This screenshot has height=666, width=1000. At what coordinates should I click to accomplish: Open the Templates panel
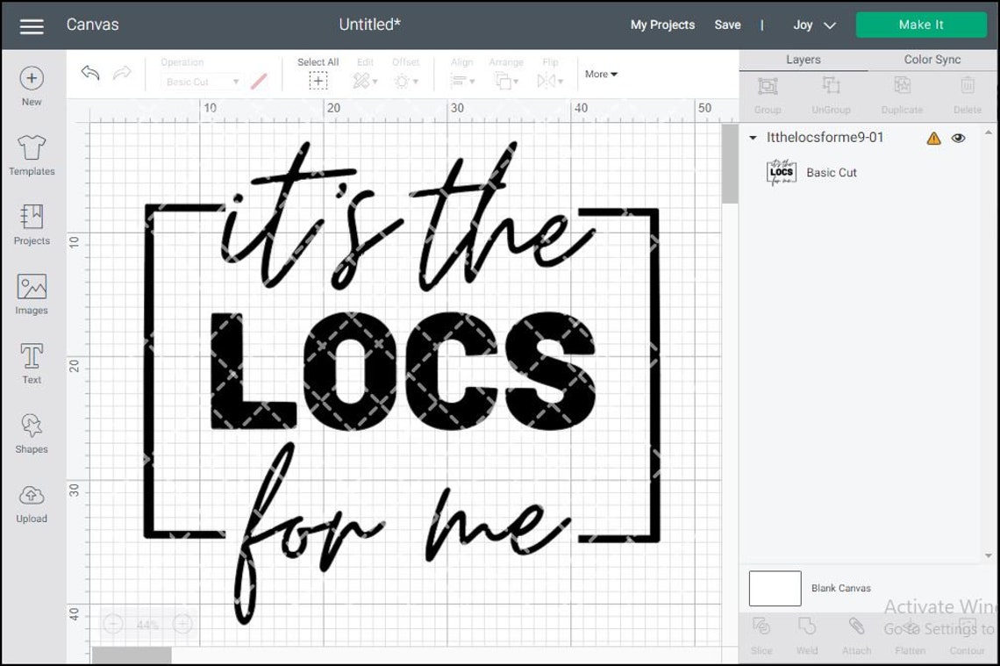tap(32, 155)
